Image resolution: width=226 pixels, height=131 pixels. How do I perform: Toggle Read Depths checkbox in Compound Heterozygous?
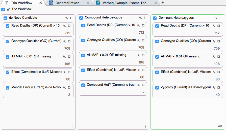[x=83, y=25]
